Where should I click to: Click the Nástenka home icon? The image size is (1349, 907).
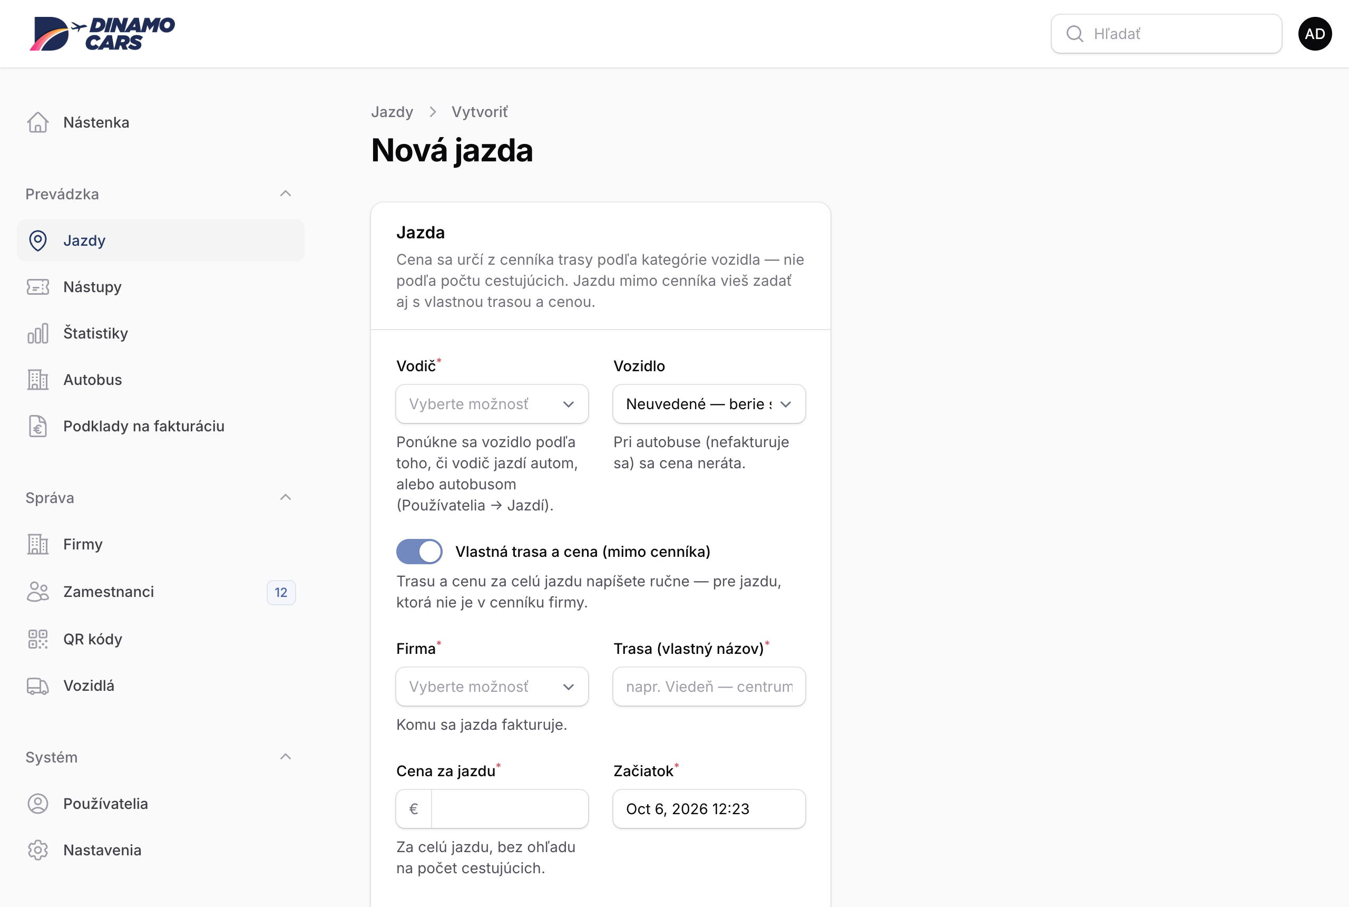pos(38,123)
